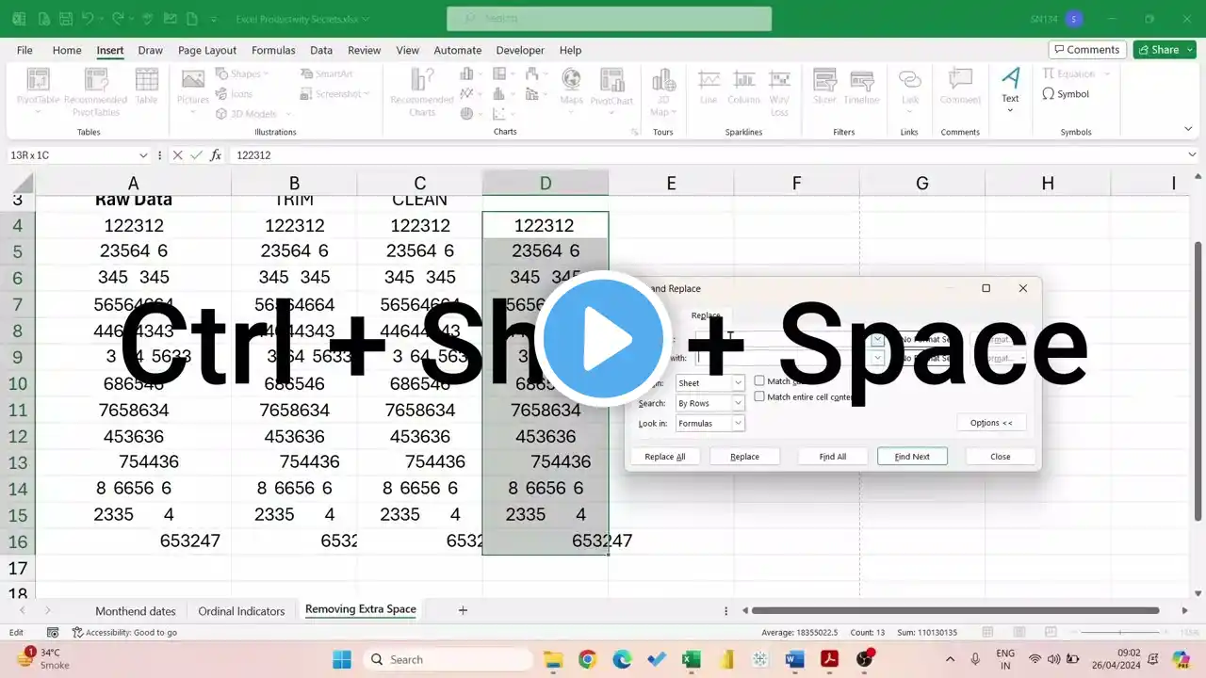Open the Symbol dialog

[1066, 94]
